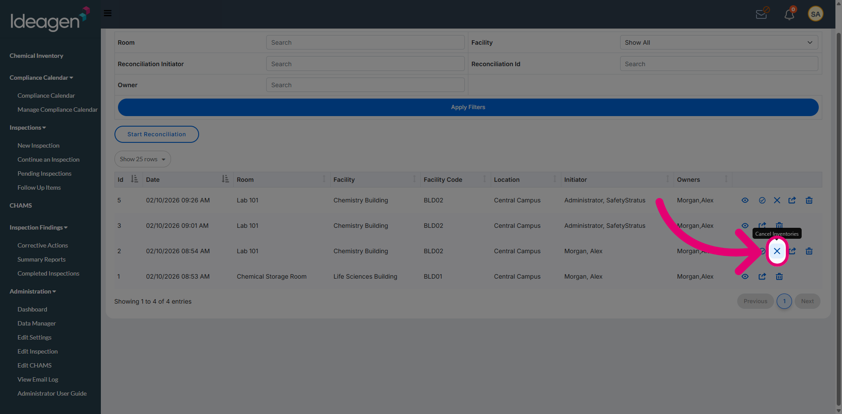Sort table by Owners column
Viewport: 842px width, 414px height.
tap(703, 179)
